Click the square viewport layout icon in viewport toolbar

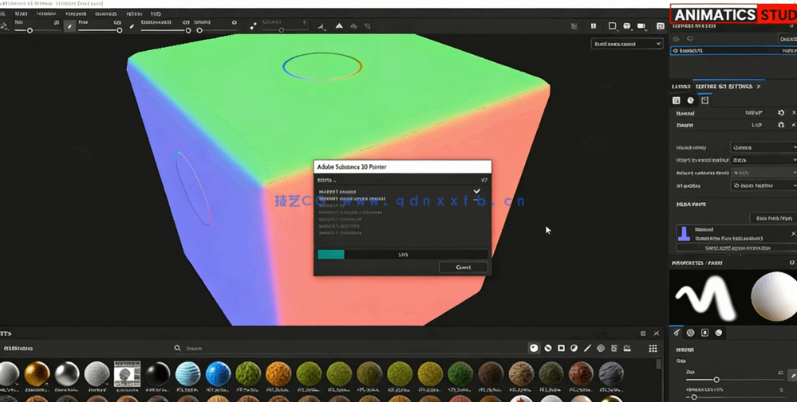click(612, 26)
